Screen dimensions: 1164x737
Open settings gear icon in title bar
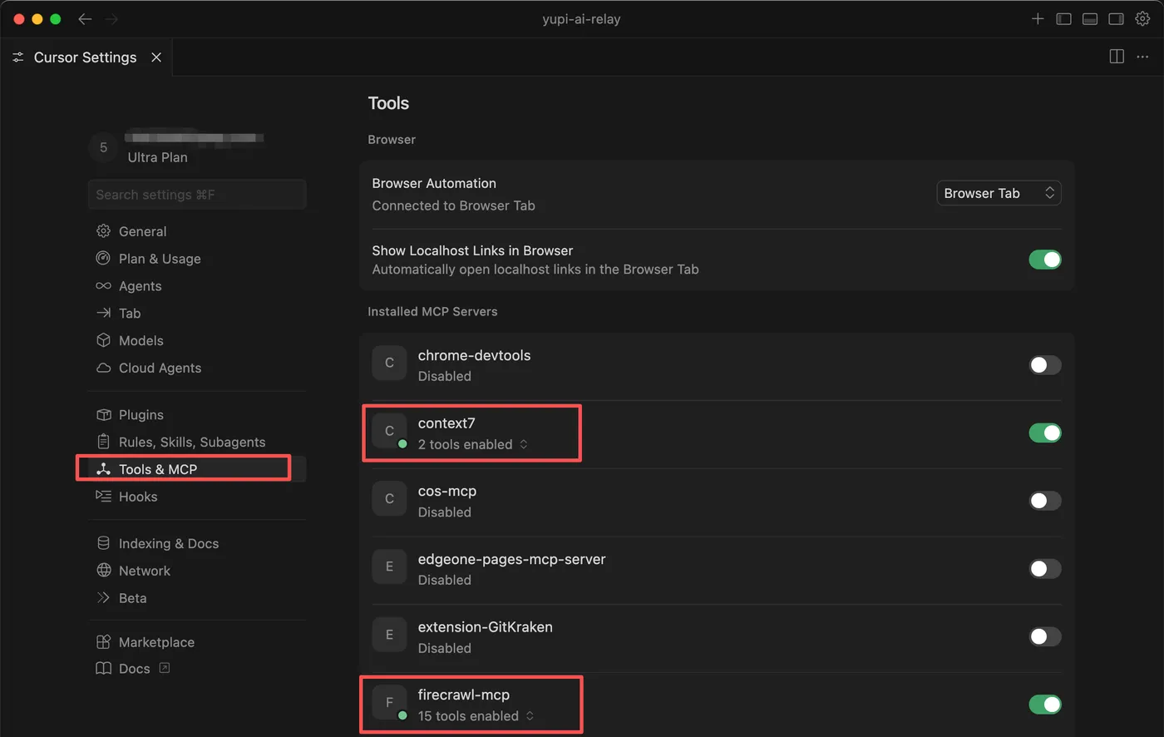pyautogui.click(x=1142, y=18)
